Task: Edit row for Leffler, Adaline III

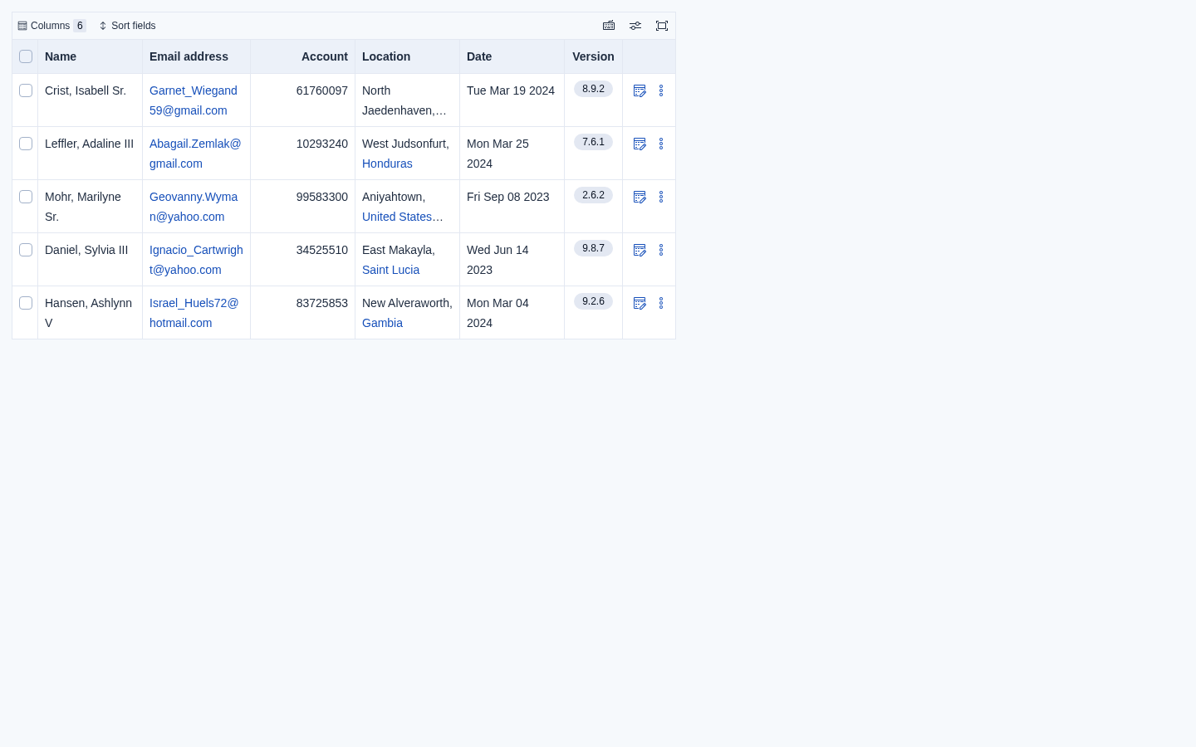Action: click(x=640, y=144)
